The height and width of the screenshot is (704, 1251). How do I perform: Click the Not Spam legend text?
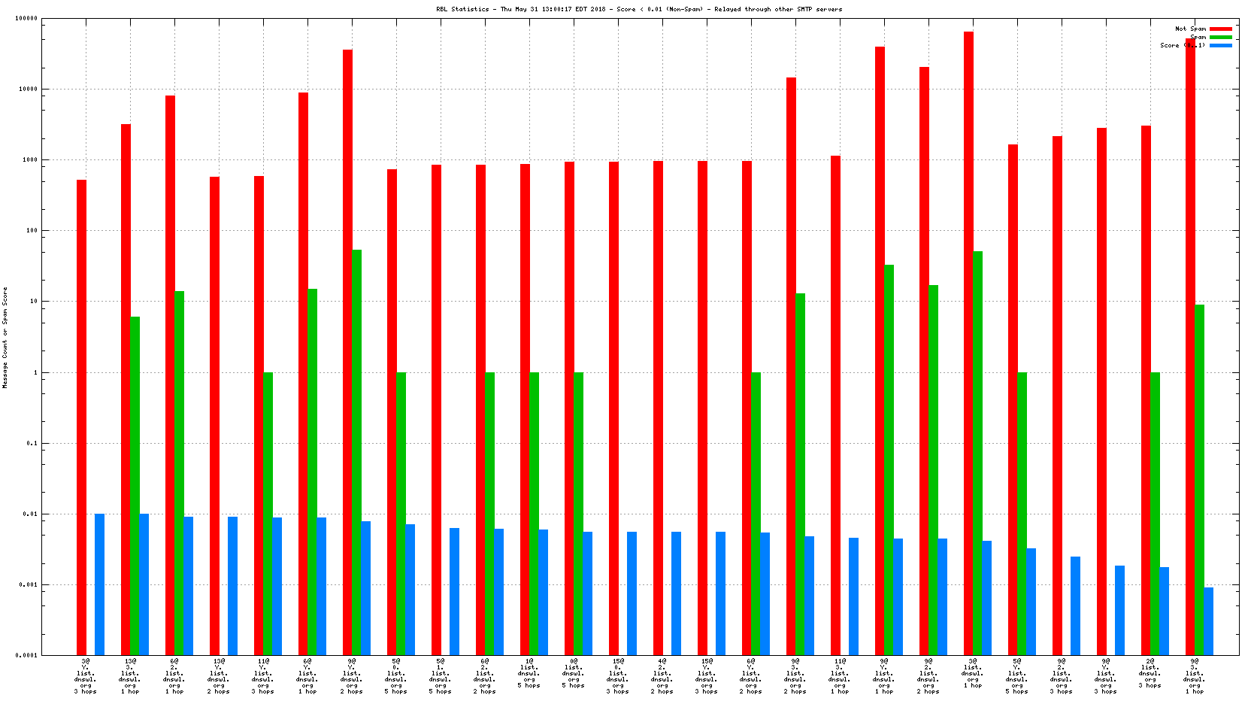pos(1190,29)
